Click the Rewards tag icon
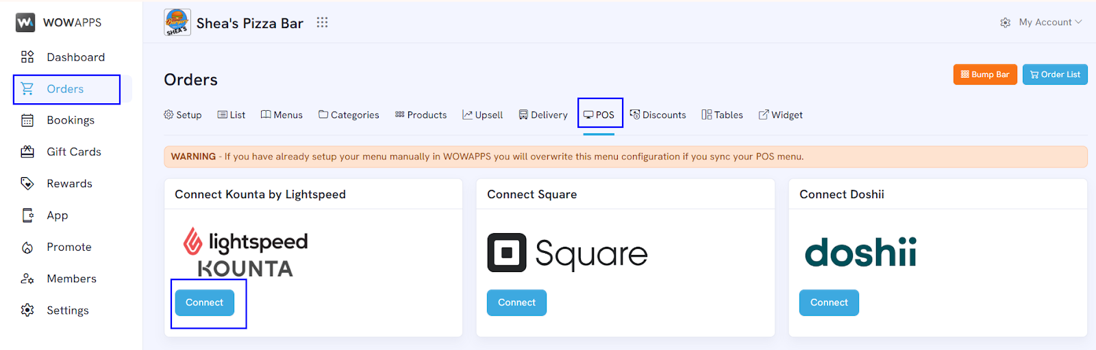 pos(27,183)
